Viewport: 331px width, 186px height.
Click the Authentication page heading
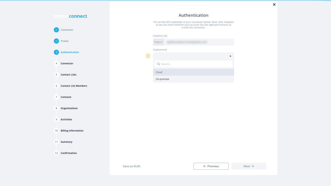point(193,15)
